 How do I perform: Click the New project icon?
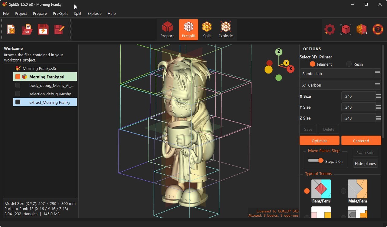(11, 29)
